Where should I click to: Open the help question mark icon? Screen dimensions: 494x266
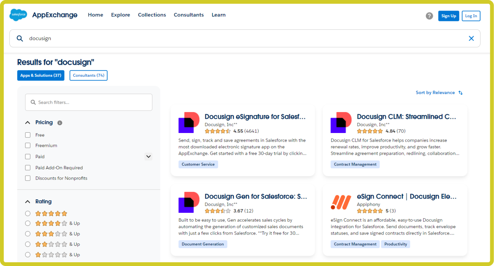click(430, 16)
